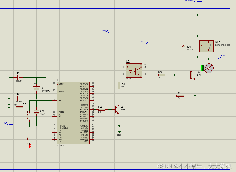This screenshot has width=236, height=172.
Task: Toggle the reset button's red actuator dot
Action: click(x=27, y=112)
